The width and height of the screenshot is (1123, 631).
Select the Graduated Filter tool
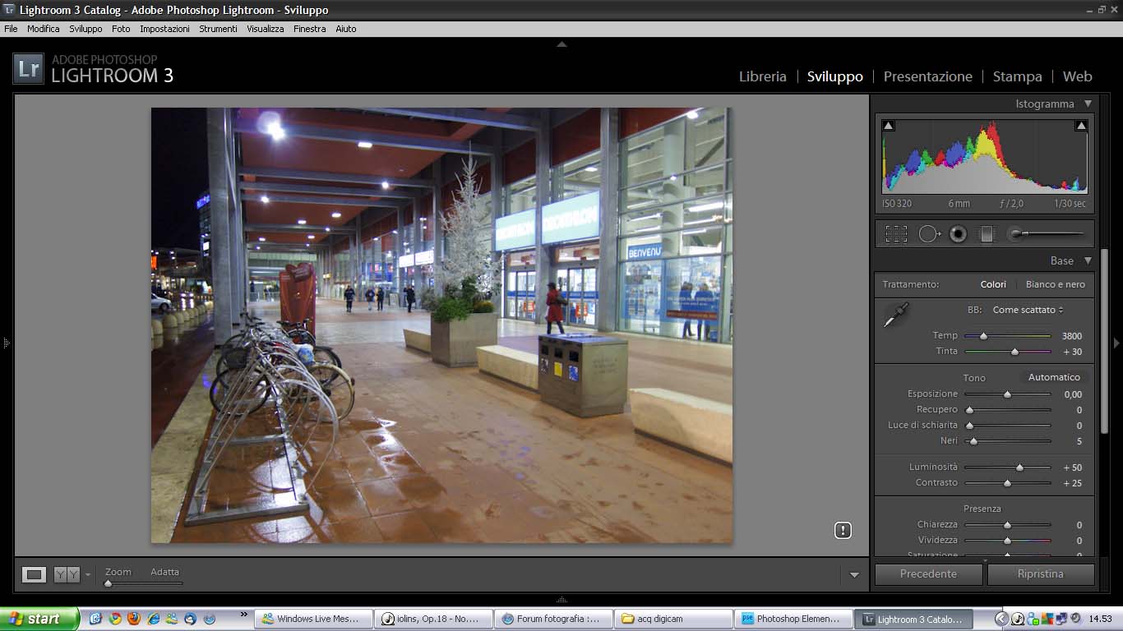[987, 234]
